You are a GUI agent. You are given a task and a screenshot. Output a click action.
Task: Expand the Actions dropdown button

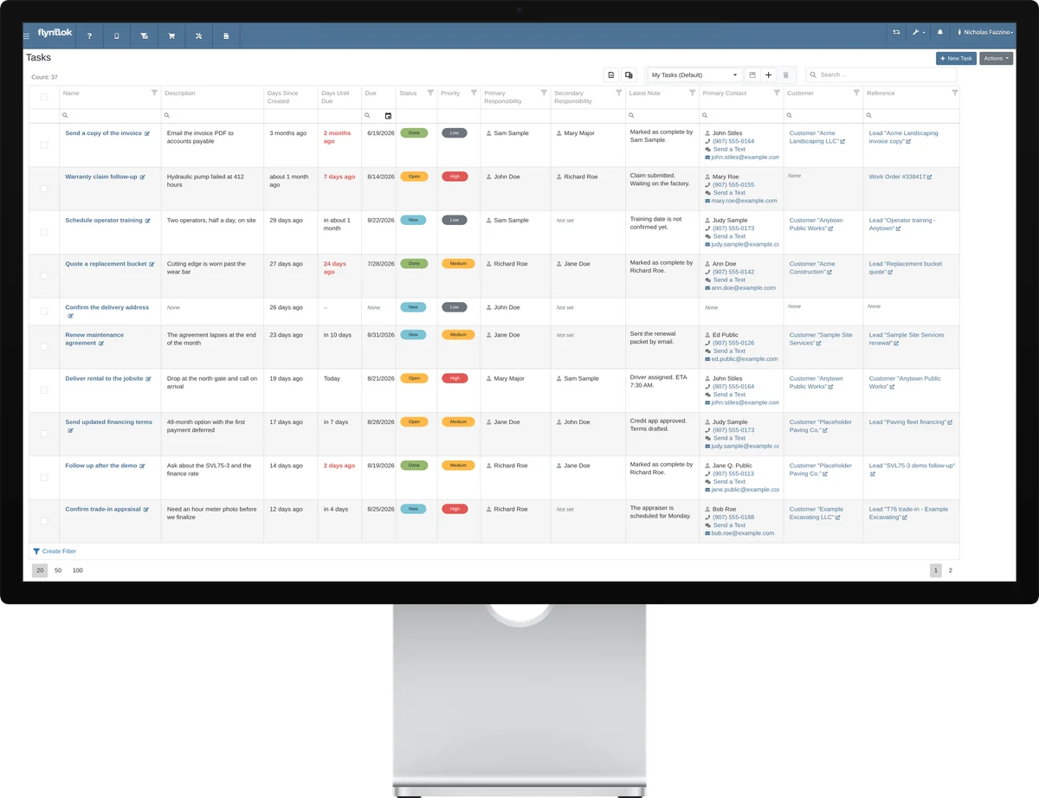coord(996,58)
